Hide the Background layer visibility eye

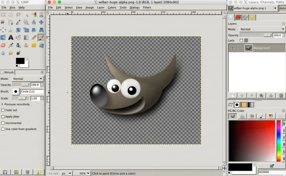point(233,48)
